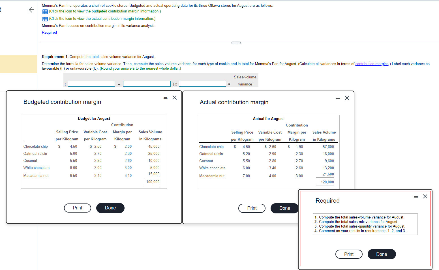439x270 pixels.
Task: Open actual contribution margin table icon
Action: point(45,19)
